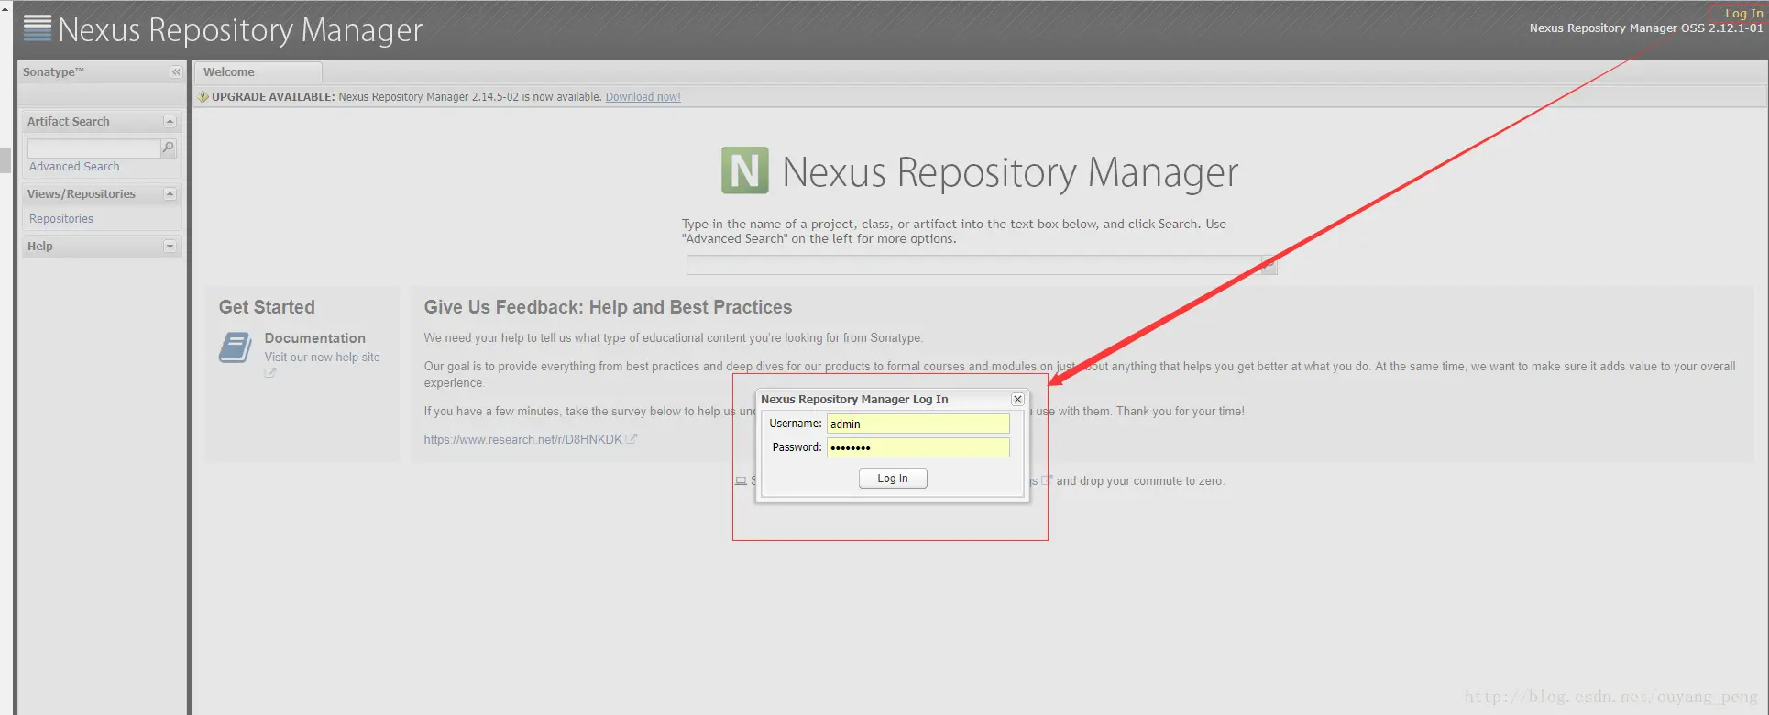Expand the Help section
The width and height of the screenshot is (1769, 715).
click(170, 246)
